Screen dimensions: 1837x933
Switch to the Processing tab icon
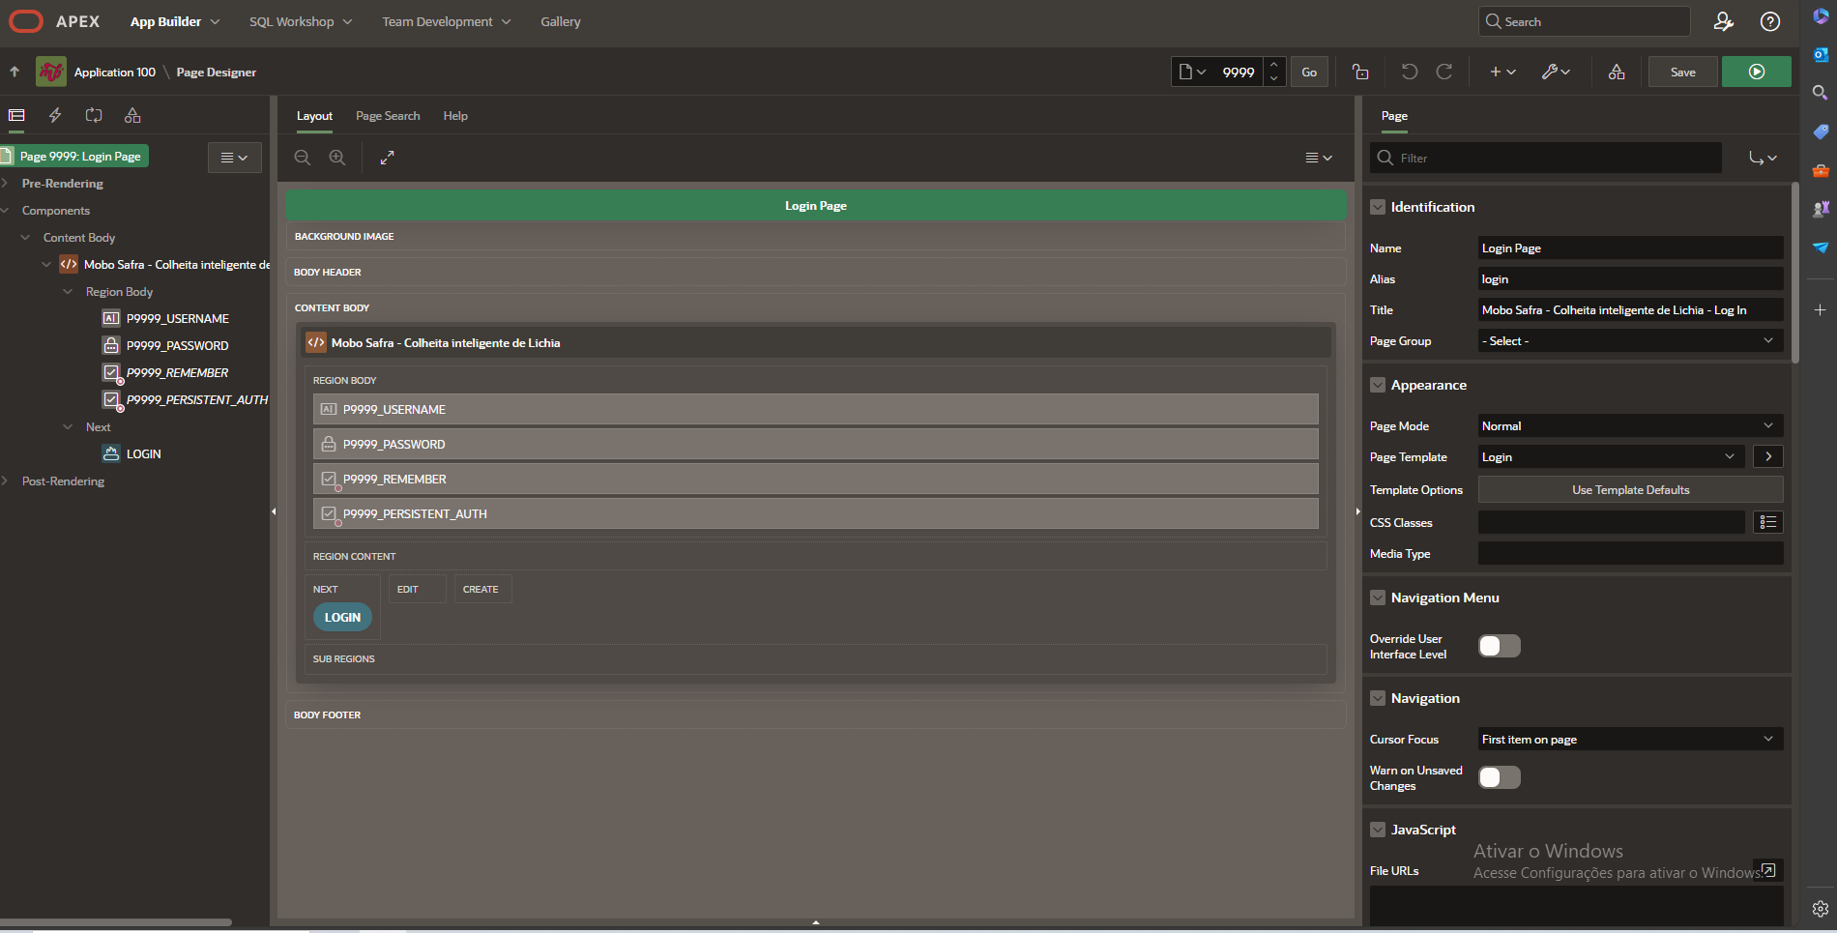pos(94,115)
